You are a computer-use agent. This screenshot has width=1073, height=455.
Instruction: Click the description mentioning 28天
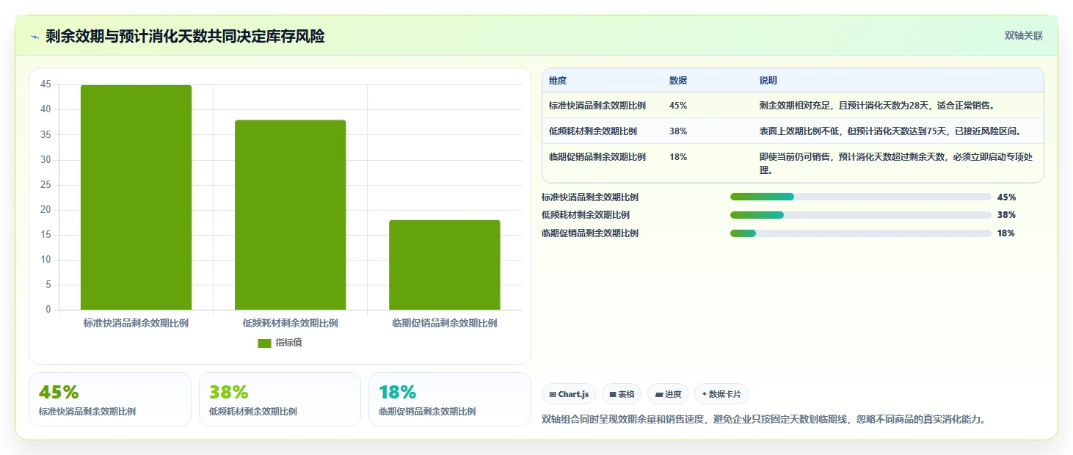(877, 106)
